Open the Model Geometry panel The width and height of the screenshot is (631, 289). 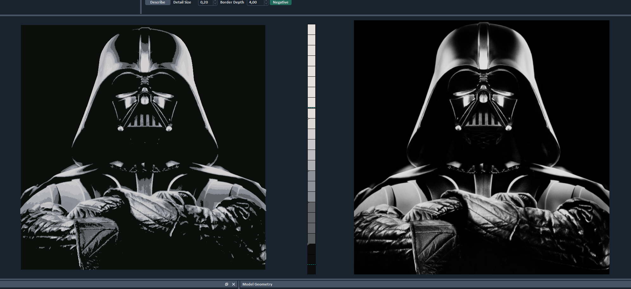point(257,284)
